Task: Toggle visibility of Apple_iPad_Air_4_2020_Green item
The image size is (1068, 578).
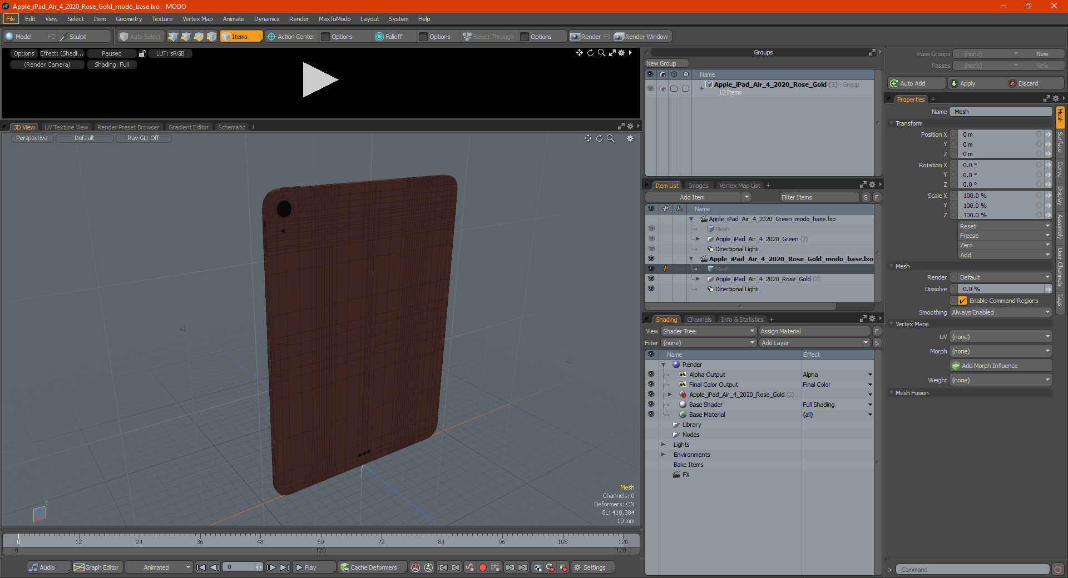Action: (x=651, y=239)
